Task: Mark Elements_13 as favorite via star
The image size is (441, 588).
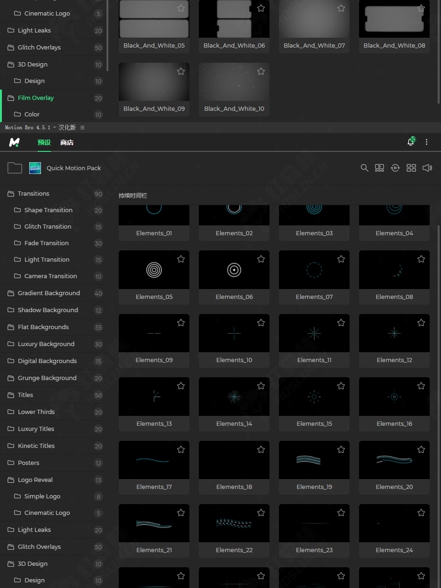Action: click(181, 386)
